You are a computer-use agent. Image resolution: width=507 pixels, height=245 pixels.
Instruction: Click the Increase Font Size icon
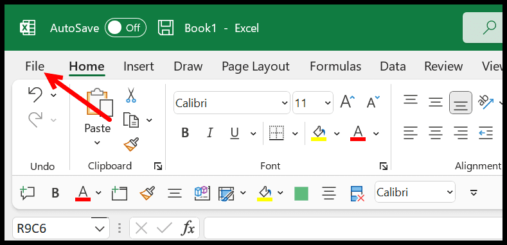347,103
